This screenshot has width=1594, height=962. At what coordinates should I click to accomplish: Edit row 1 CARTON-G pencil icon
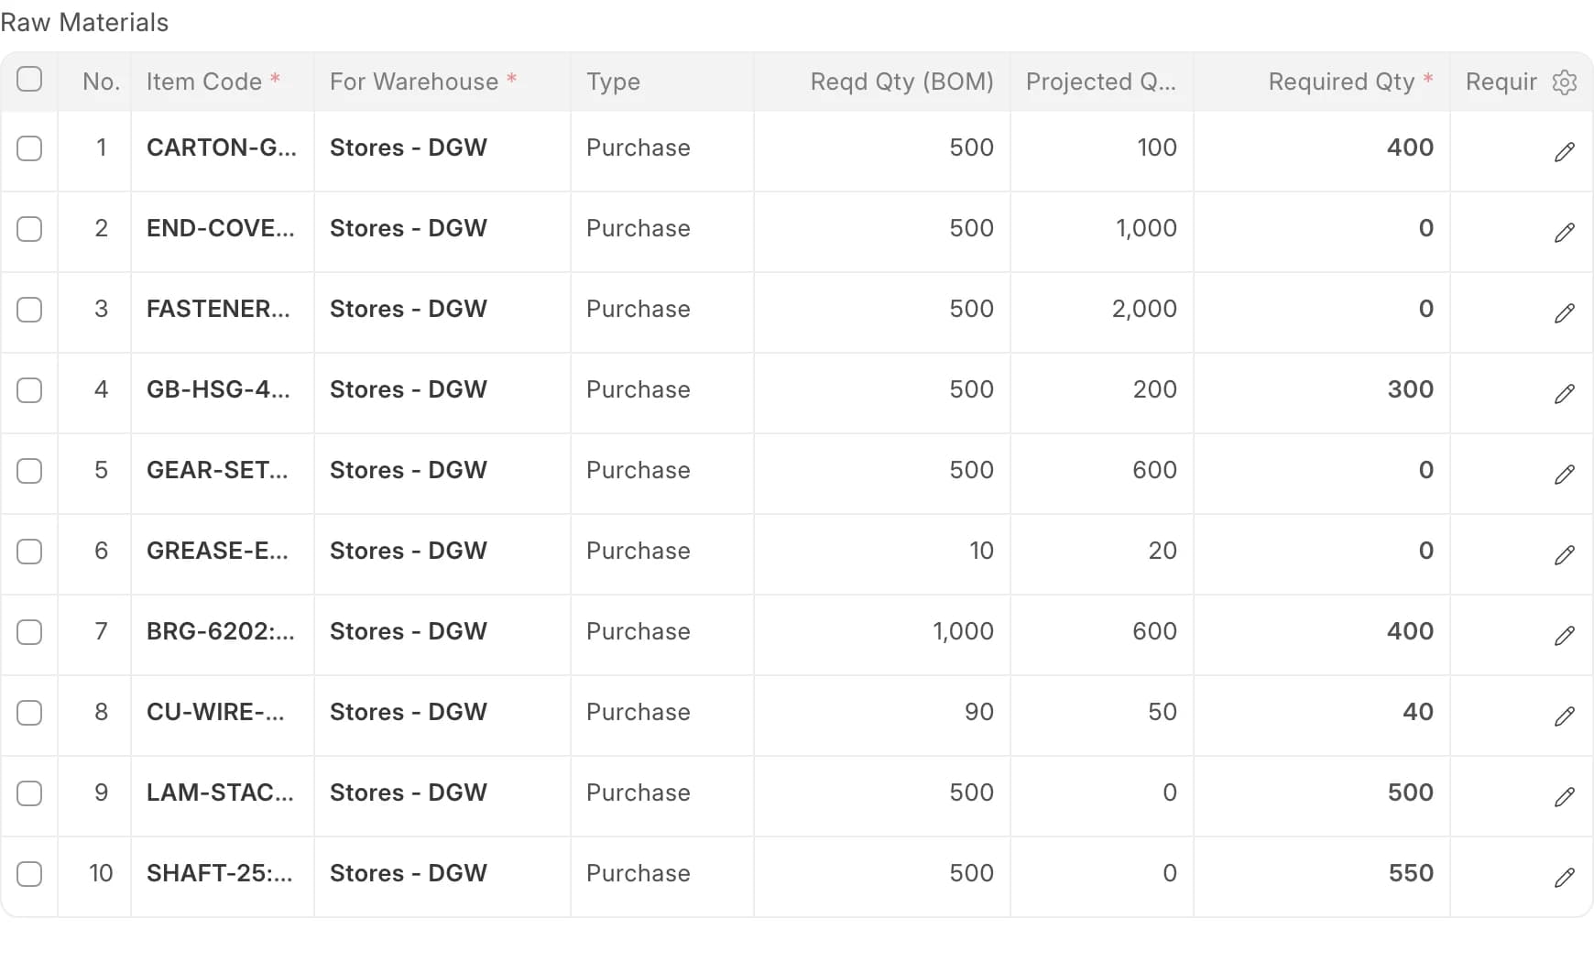click(x=1565, y=152)
